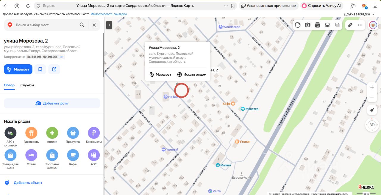Search nearby Отели
381x195 pixels.
[x=31, y=158]
